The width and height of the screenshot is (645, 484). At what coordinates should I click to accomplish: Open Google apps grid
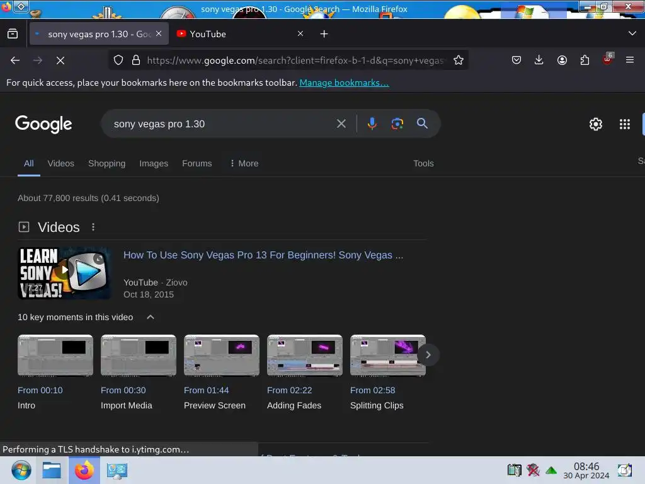tap(624, 124)
